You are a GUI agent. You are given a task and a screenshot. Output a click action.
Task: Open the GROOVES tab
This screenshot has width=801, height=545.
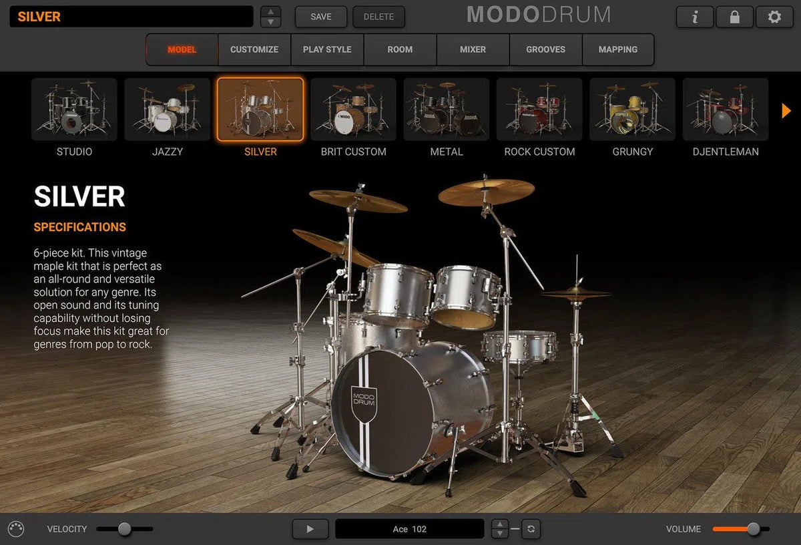[x=545, y=49]
